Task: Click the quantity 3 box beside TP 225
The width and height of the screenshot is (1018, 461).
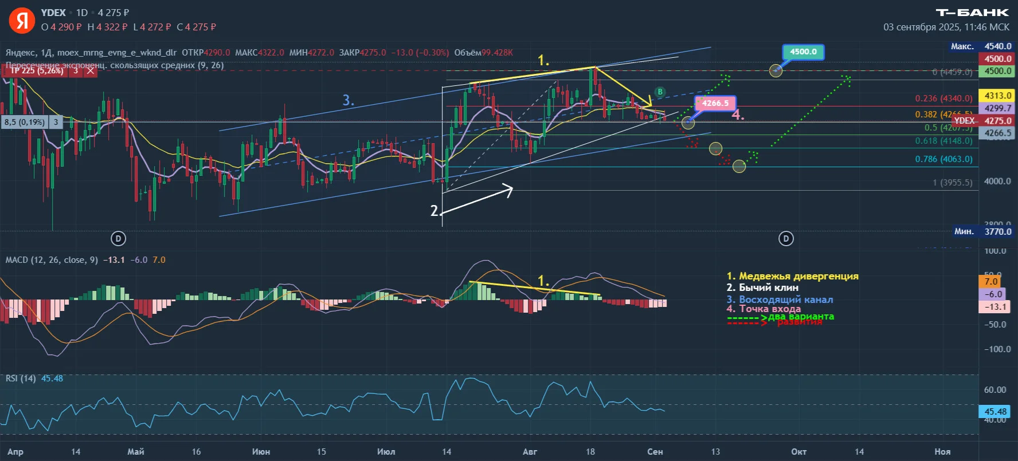Action: coord(76,70)
